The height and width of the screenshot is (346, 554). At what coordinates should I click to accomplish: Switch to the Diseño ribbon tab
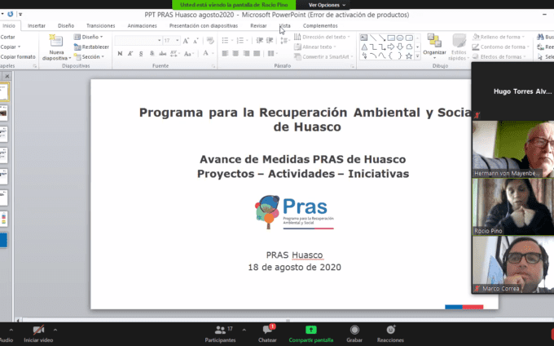pyautogui.click(x=66, y=26)
